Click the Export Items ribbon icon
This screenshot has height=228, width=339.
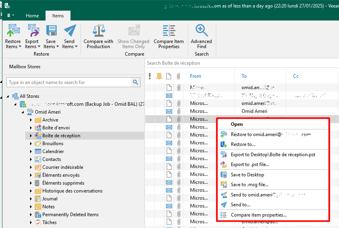(x=33, y=30)
